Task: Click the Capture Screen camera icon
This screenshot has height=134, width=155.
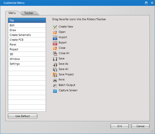Action: [x=55, y=91]
